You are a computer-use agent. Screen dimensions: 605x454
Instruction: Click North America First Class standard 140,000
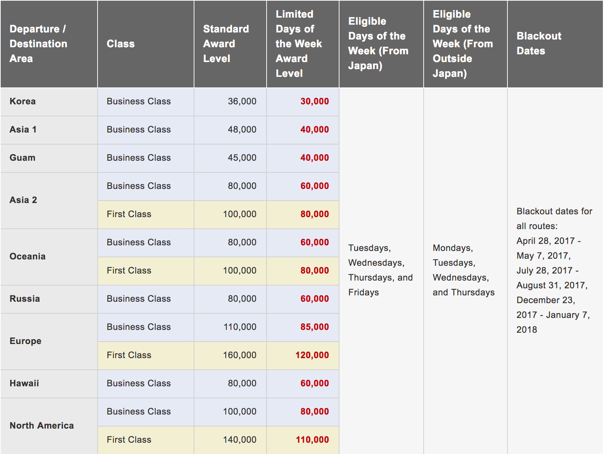(240, 440)
